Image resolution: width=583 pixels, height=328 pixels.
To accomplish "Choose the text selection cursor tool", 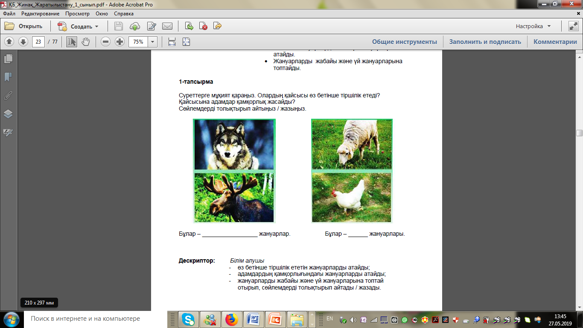I will (x=72, y=41).
